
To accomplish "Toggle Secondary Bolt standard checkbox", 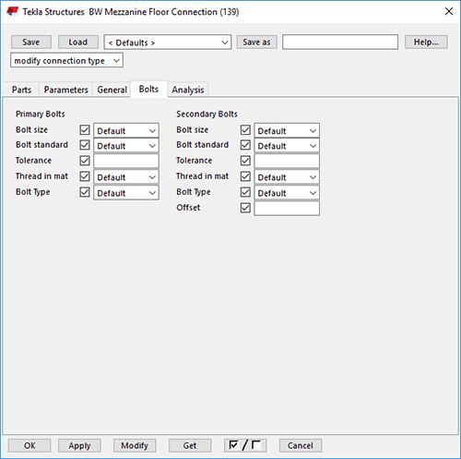I will [245, 145].
